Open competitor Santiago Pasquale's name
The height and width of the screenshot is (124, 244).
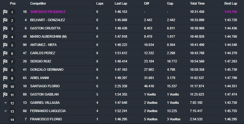(48, 12)
